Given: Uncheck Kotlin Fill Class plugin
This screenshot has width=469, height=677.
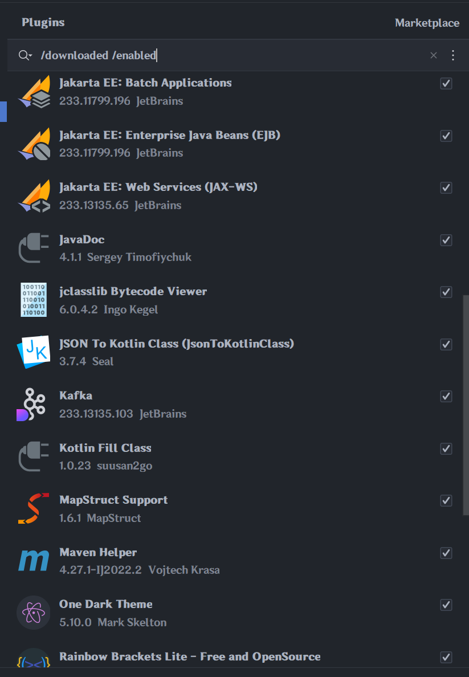Looking at the screenshot, I should click(446, 448).
